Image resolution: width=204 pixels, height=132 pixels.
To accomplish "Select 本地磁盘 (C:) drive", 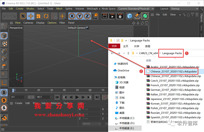I will (x=124, y=118).
